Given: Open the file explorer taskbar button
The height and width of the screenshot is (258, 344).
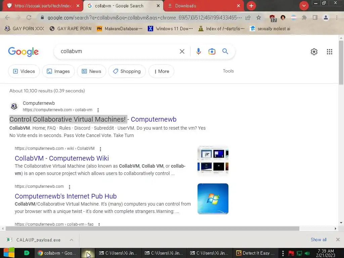Looking at the screenshot, I should pos(88,253).
